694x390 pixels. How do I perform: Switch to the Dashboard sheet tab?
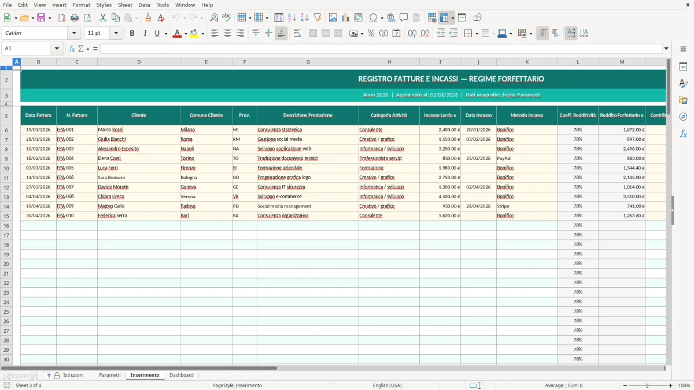tap(182, 375)
